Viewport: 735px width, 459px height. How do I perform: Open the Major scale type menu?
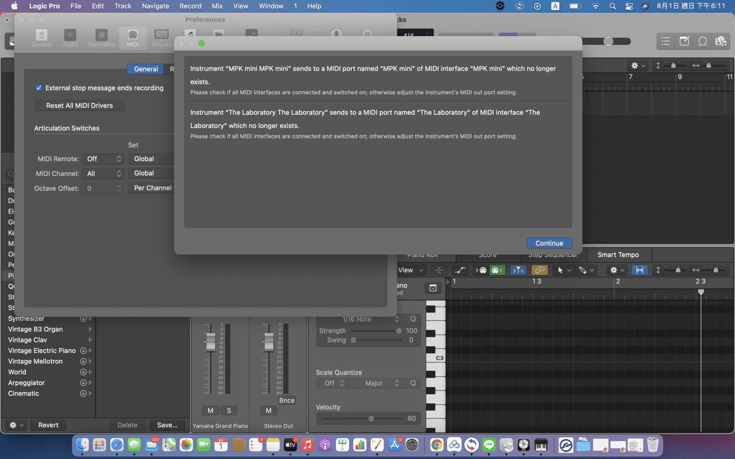point(375,383)
